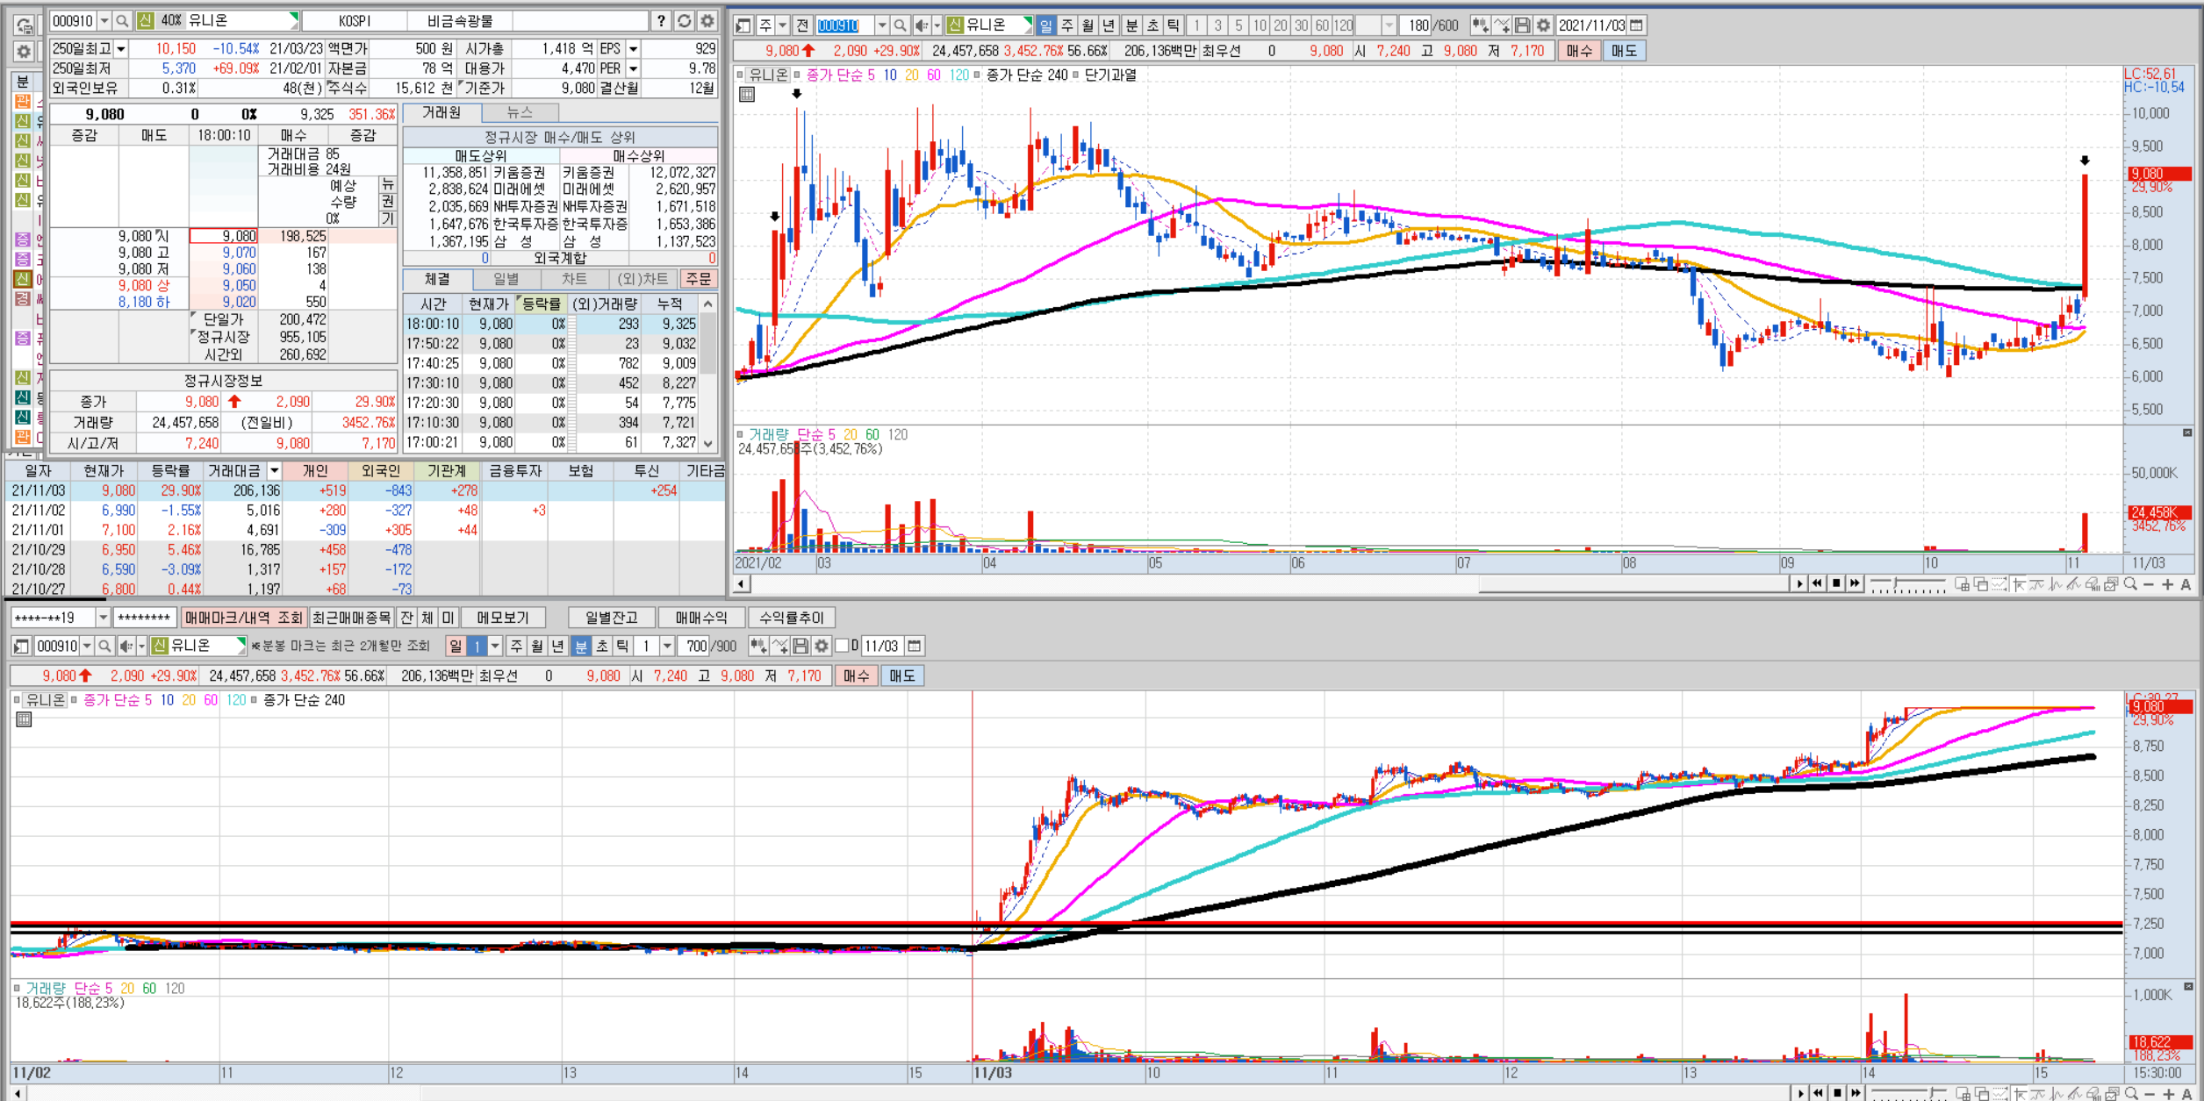Click data-grid icon under legend in minute chart
This screenshot has width=2204, height=1101.
click(25, 719)
